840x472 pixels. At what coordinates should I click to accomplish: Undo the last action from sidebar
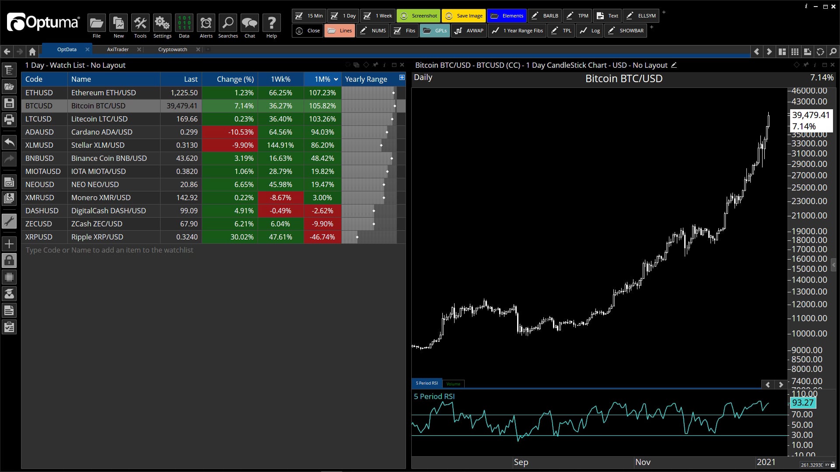[9, 142]
